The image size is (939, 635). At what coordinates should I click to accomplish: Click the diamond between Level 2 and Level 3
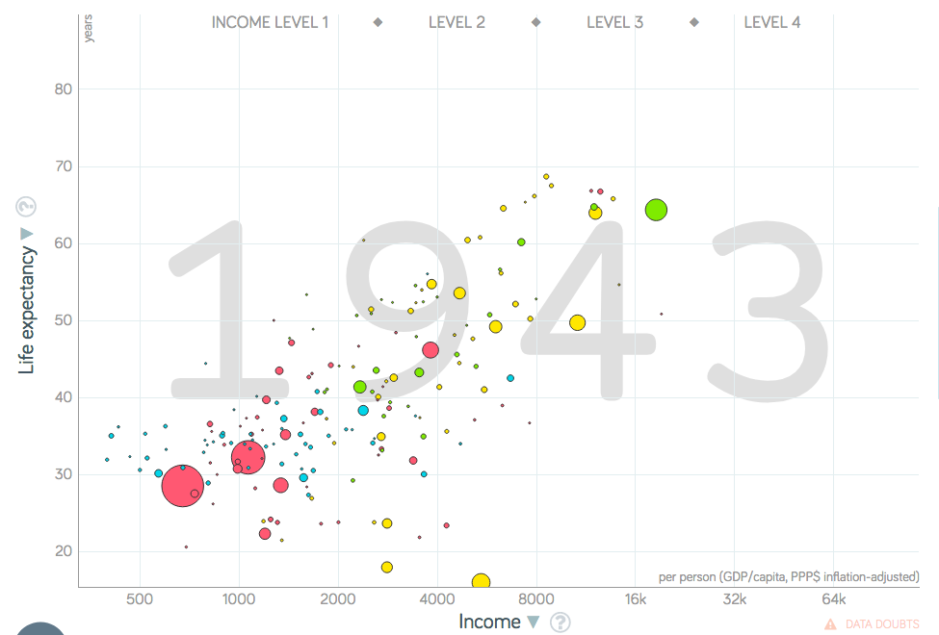tap(535, 22)
